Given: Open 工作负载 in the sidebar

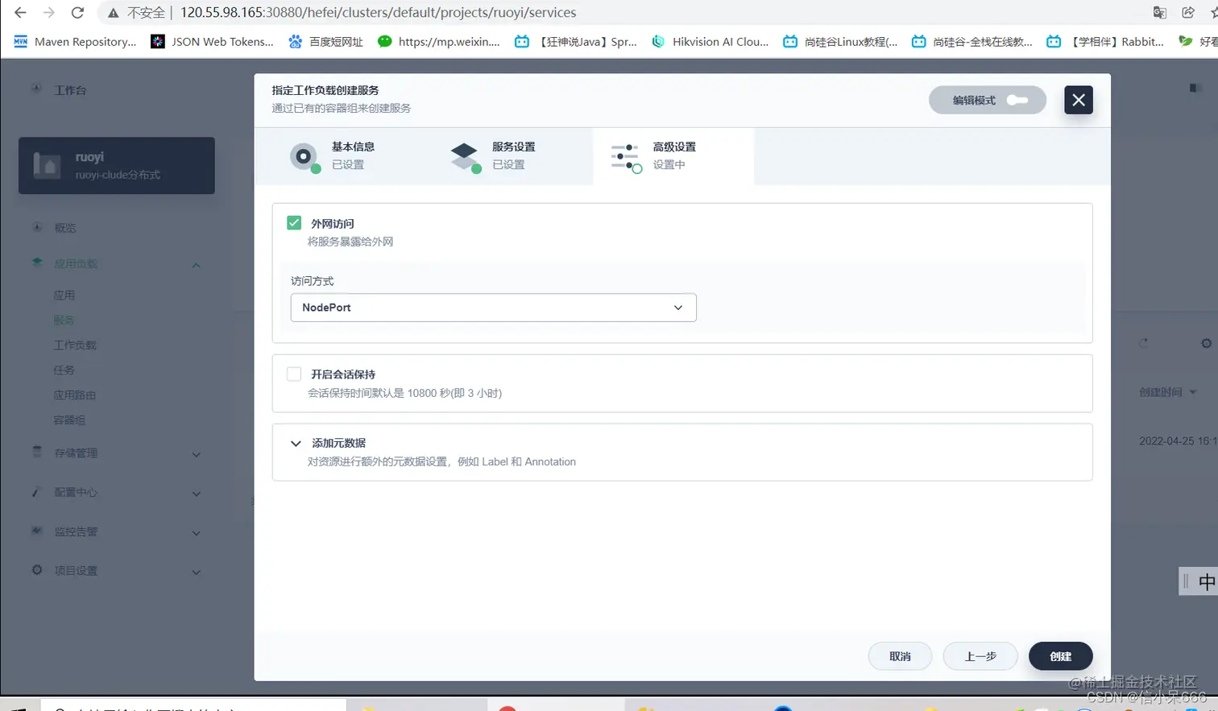Looking at the screenshot, I should coord(75,345).
